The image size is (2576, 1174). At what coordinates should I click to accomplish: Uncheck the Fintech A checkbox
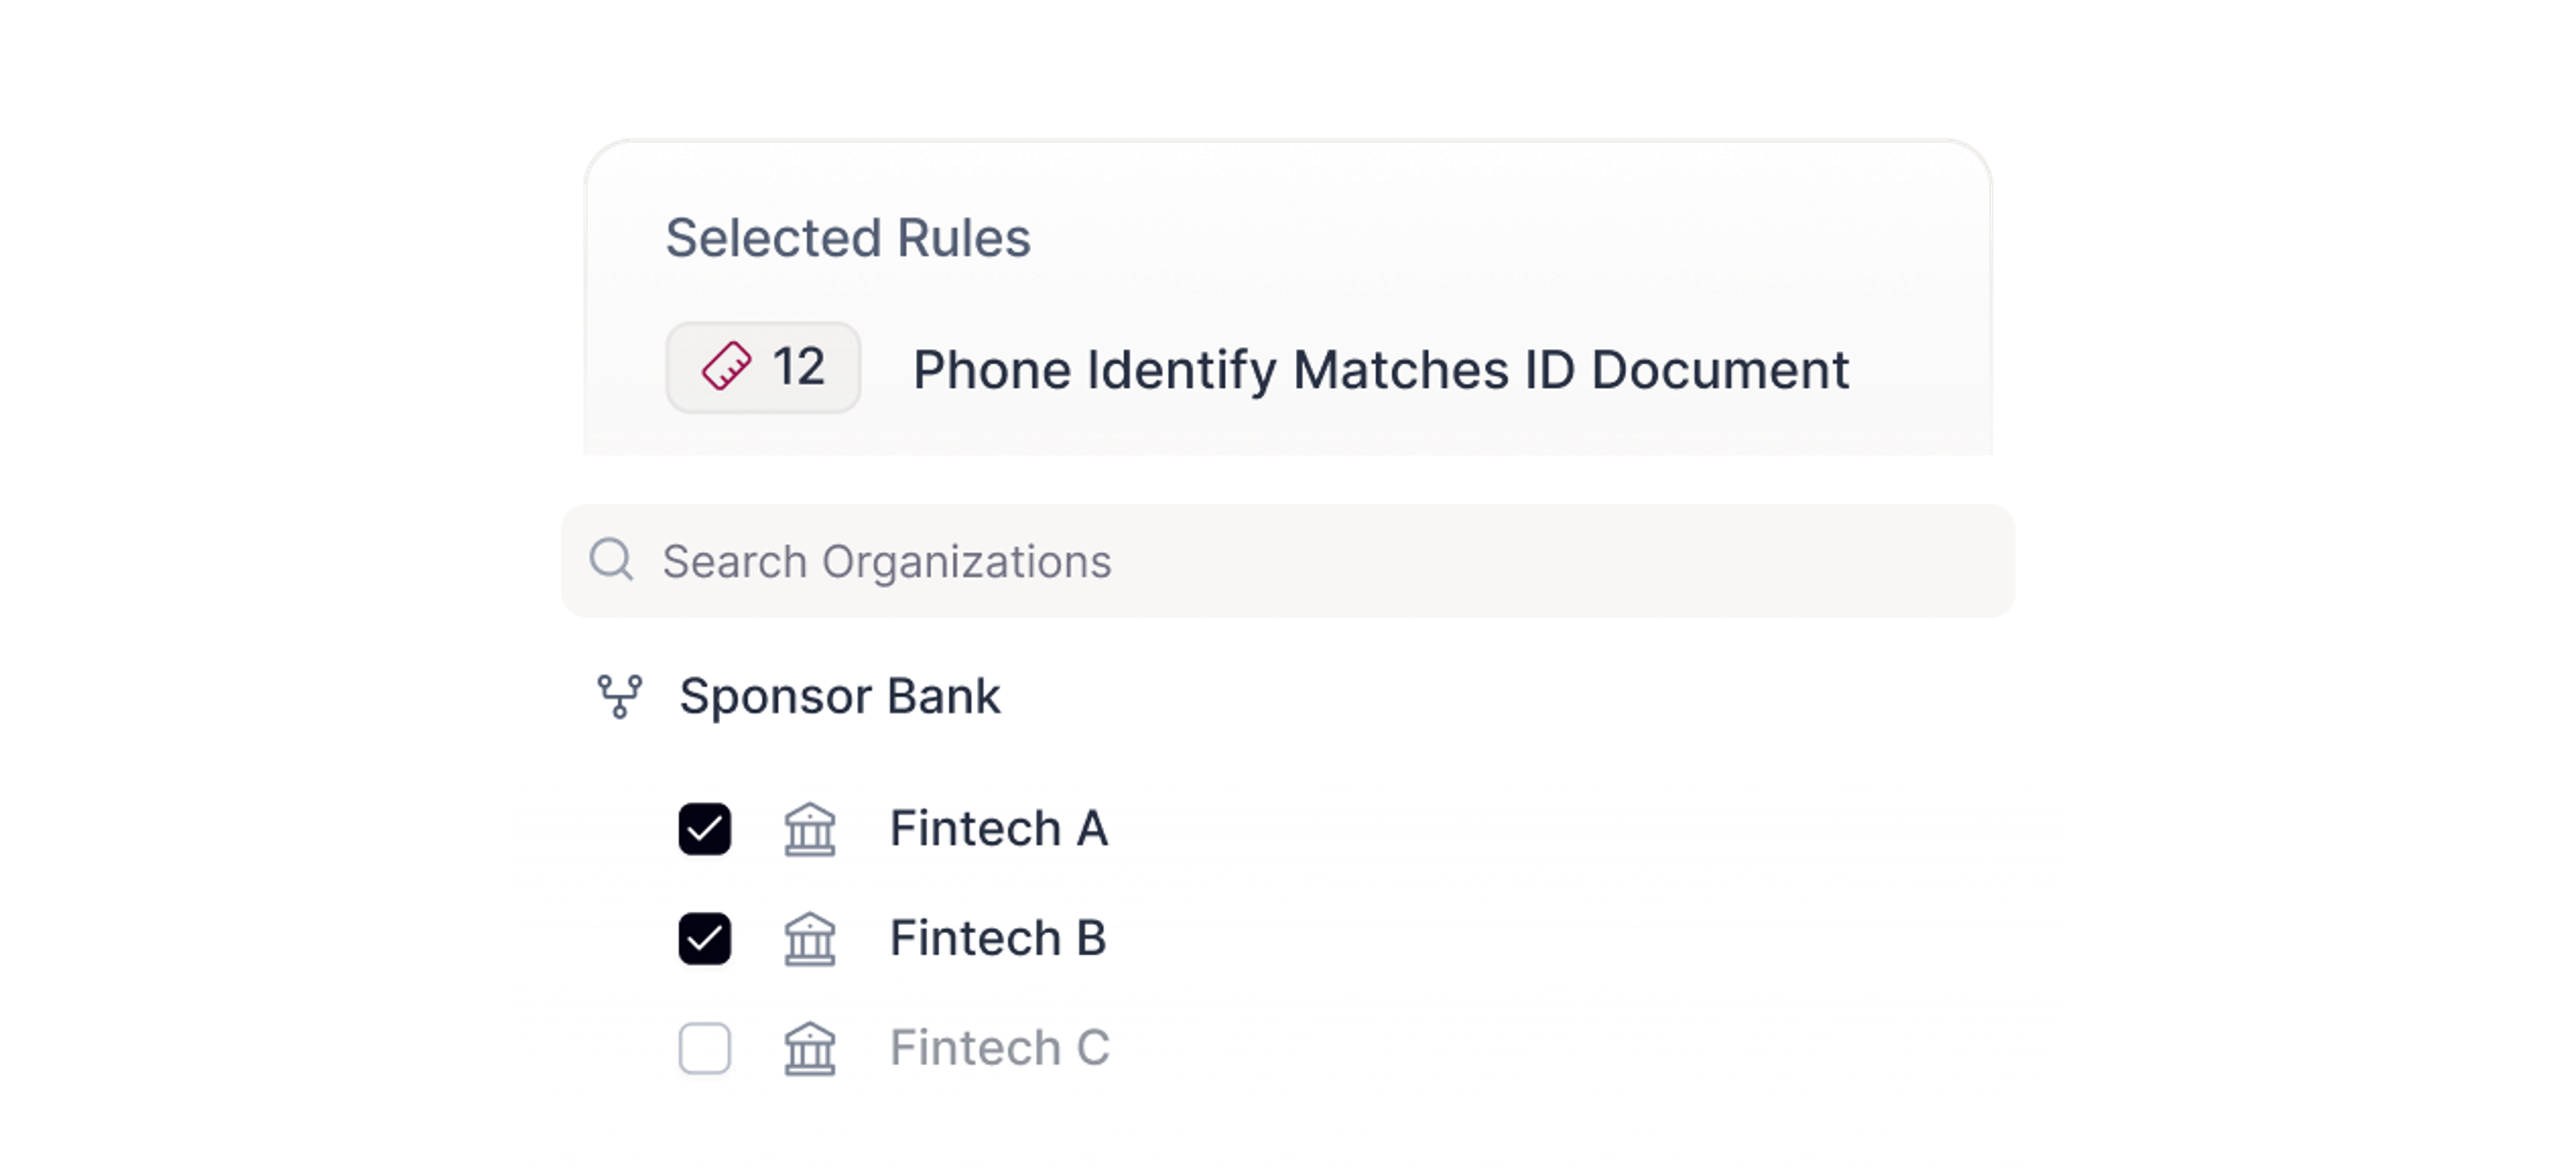pyautogui.click(x=705, y=829)
